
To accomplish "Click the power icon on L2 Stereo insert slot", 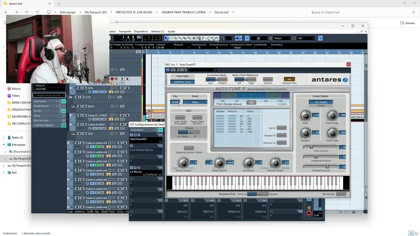I will click(x=132, y=168).
